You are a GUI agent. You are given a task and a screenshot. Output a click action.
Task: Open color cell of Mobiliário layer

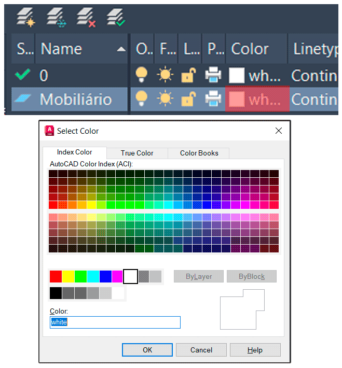coord(257,99)
